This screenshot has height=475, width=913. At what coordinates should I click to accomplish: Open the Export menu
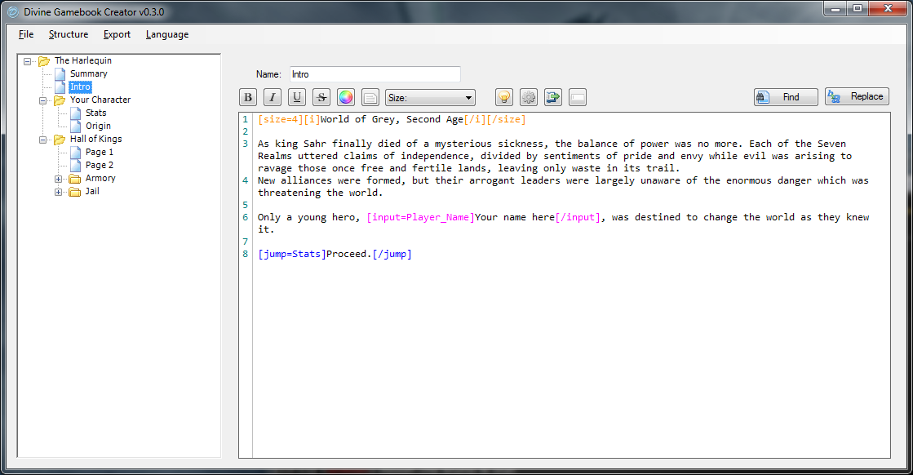tap(117, 34)
